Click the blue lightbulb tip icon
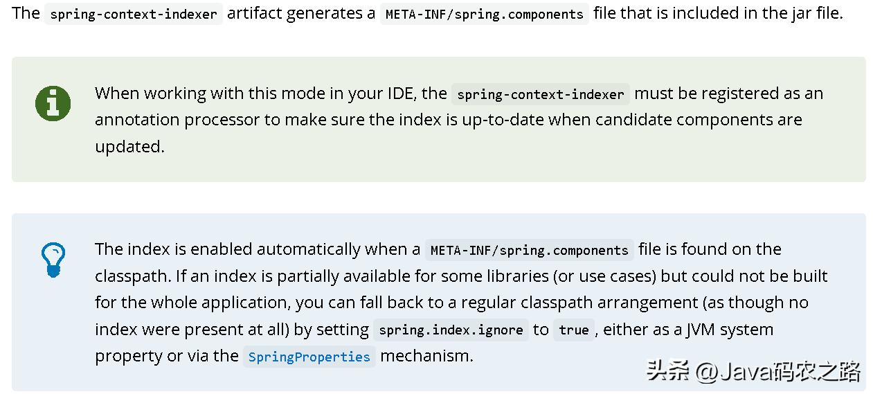873x394 pixels. [x=53, y=260]
